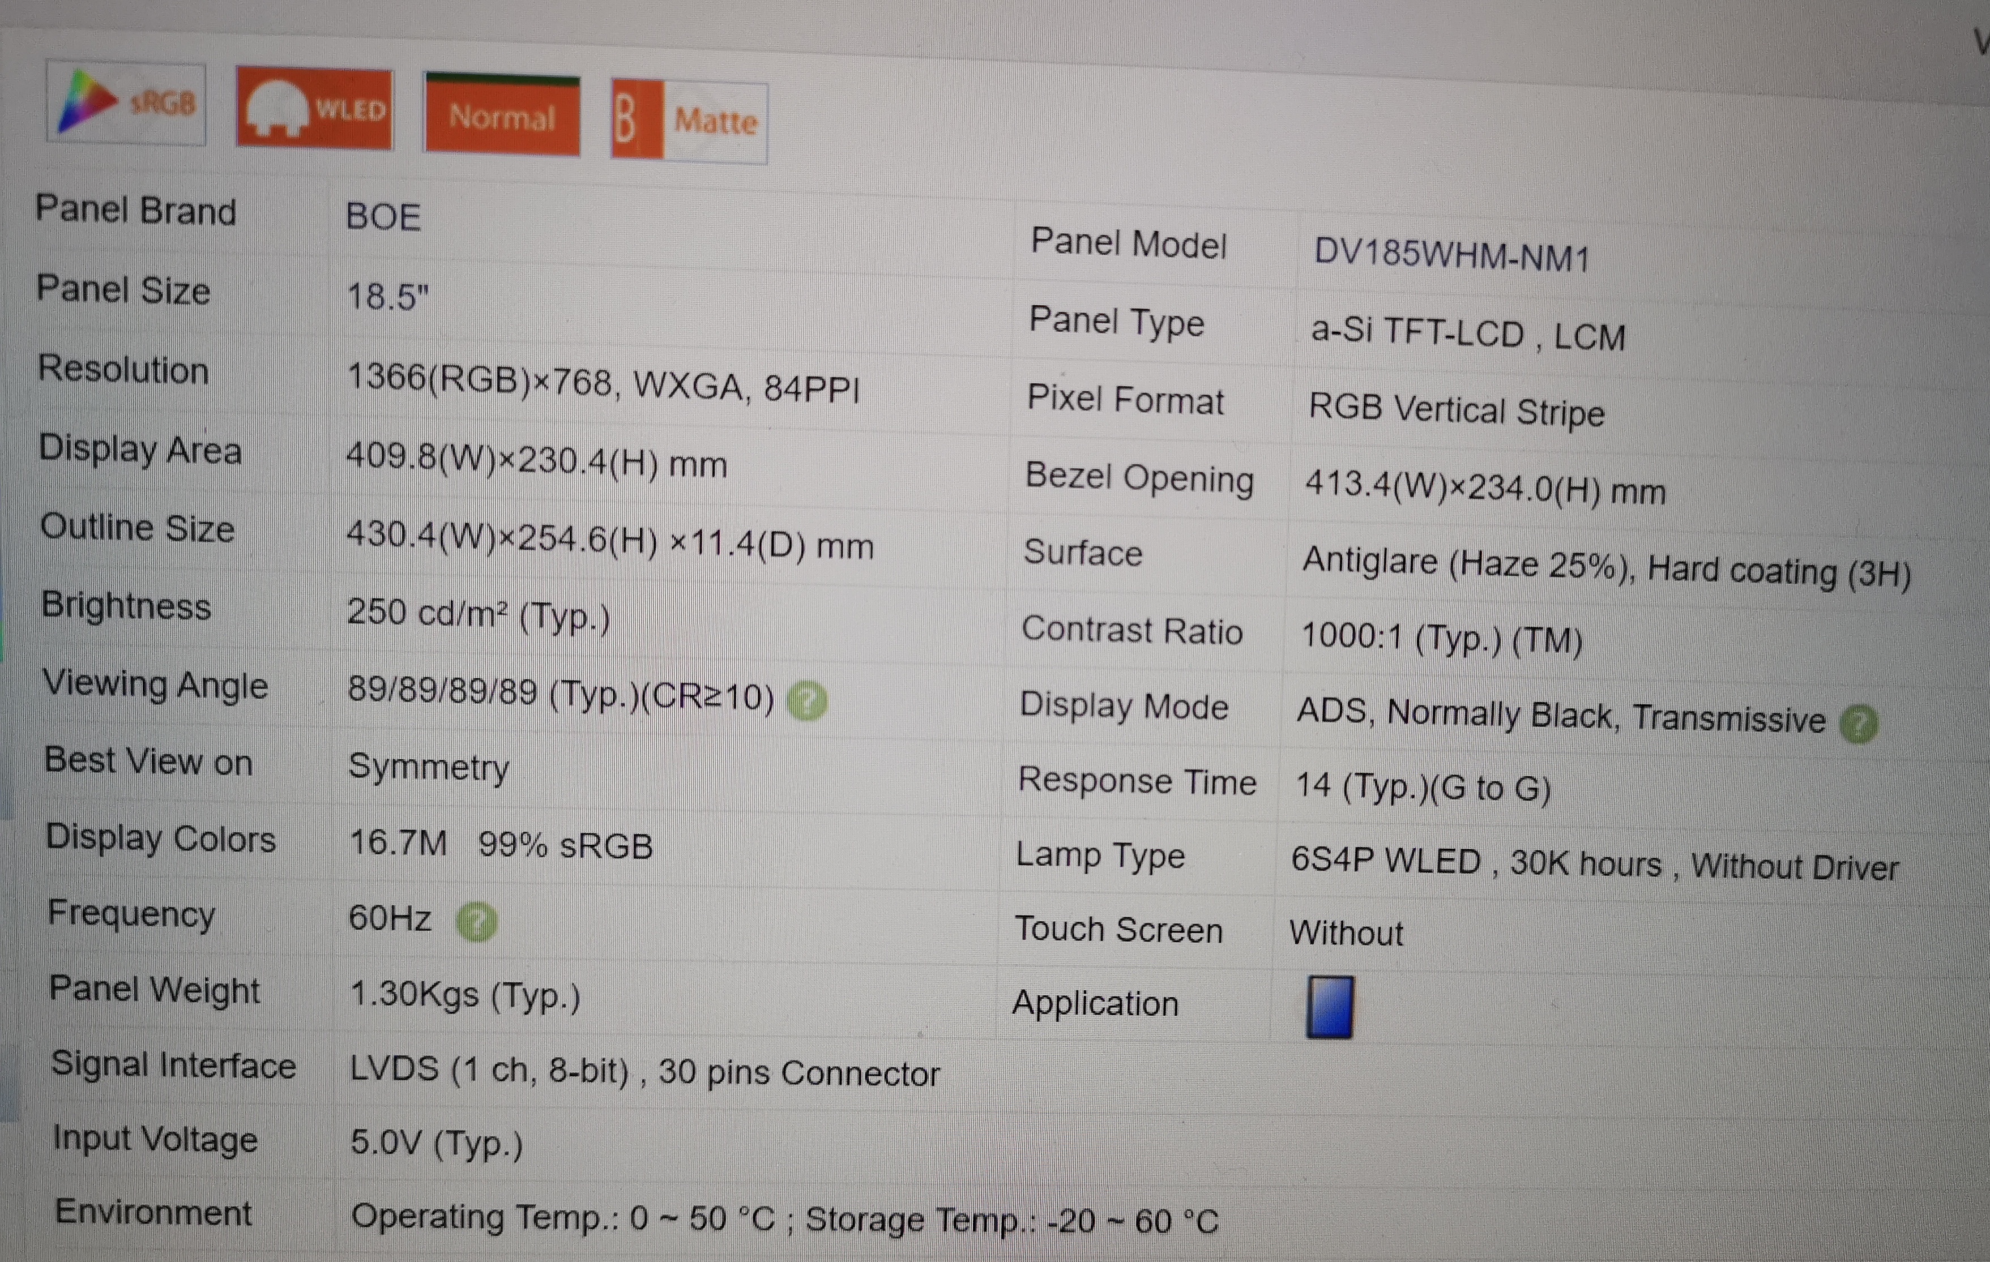Click the Display Colors label
Screen dimensions: 1990x1262
[x=161, y=838]
